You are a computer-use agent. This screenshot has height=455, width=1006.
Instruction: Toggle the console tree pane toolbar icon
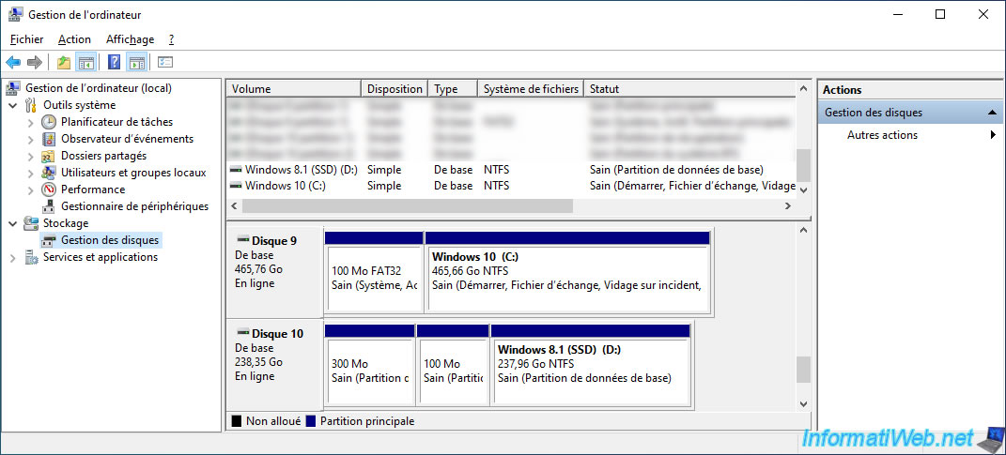pos(85,63)
